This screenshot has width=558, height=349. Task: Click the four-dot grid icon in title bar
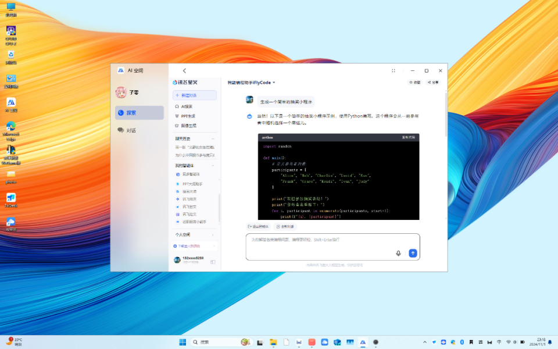(394, 70)
